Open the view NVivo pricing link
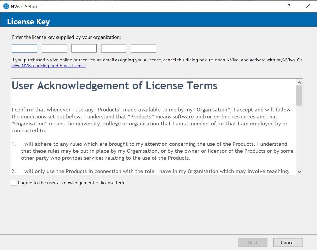Viewport: 317px width, 250px height. point(49,66)
